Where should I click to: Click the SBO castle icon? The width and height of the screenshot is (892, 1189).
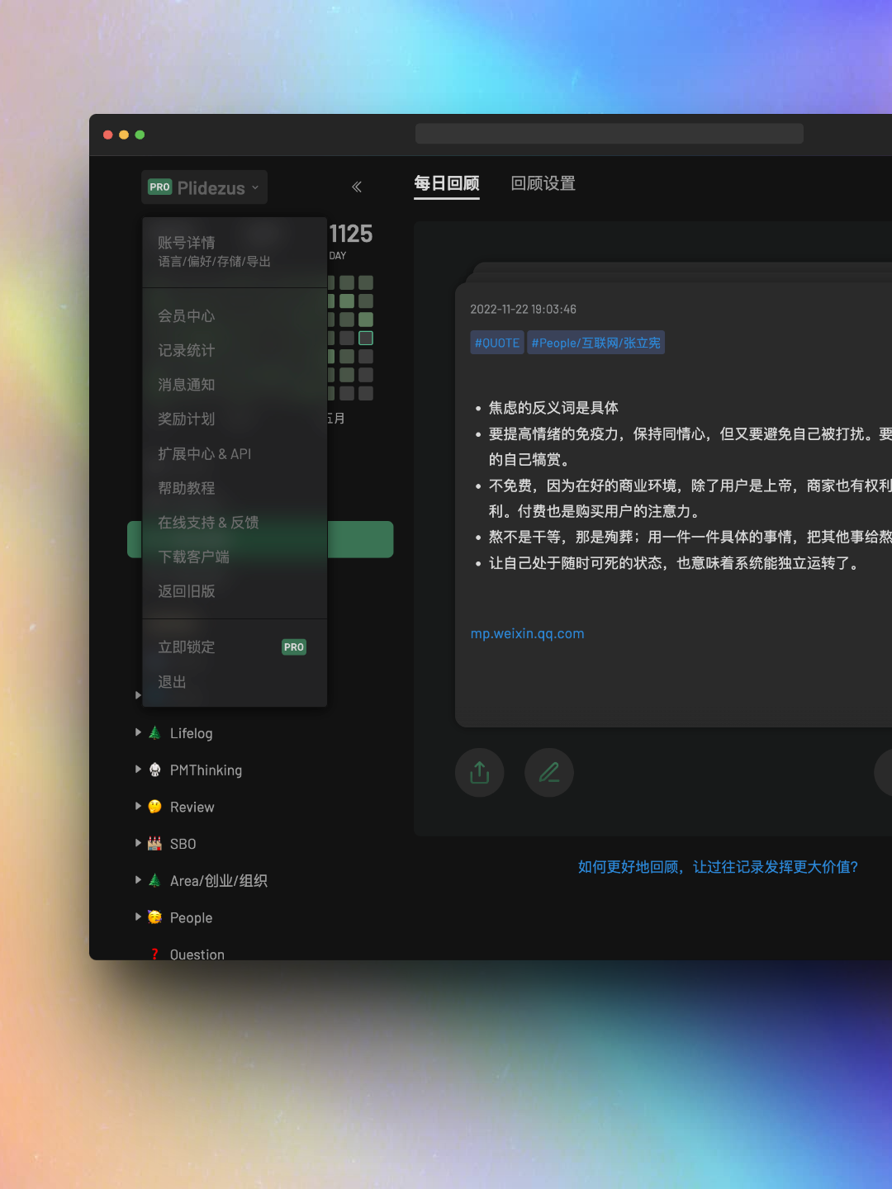point(154,844)
